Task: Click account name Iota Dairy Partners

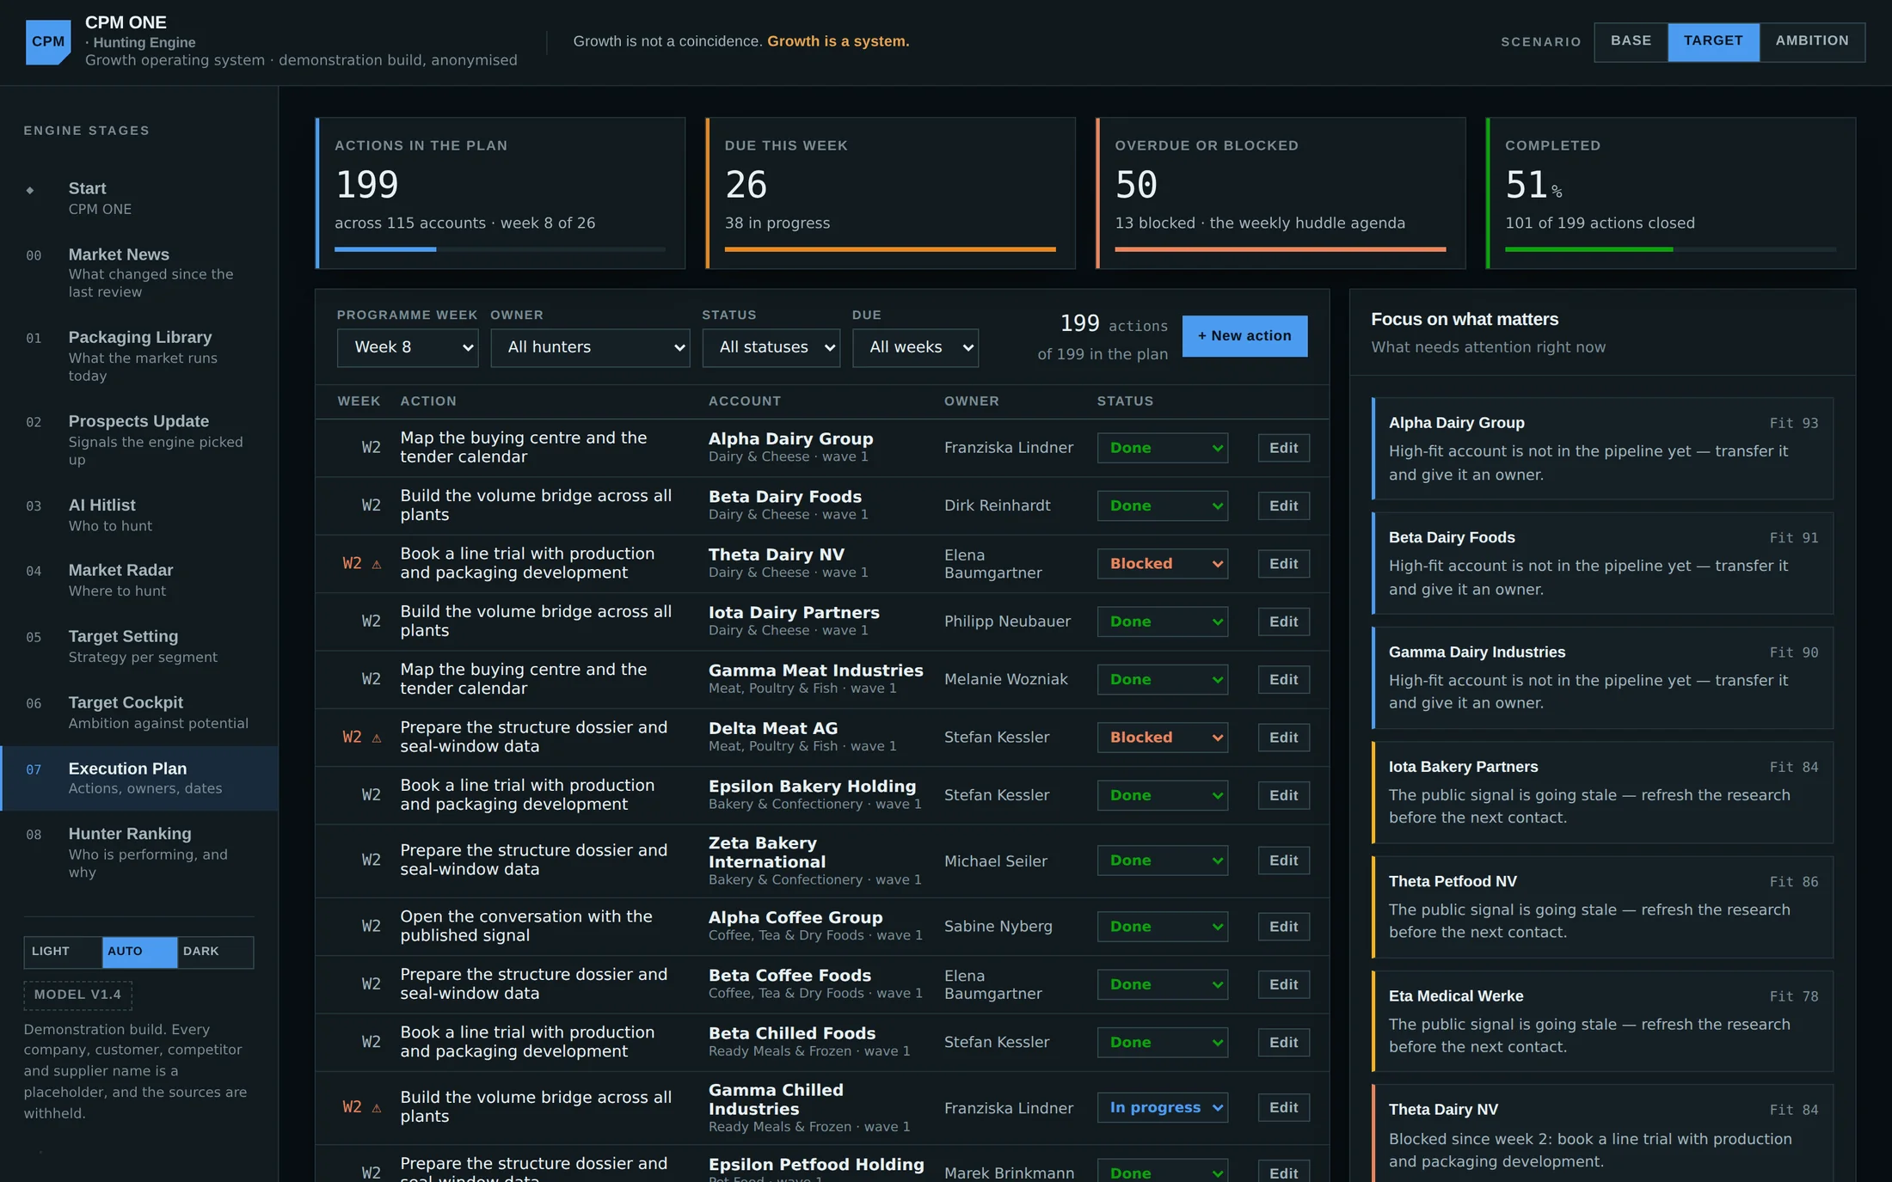Action: click(794, 612)
